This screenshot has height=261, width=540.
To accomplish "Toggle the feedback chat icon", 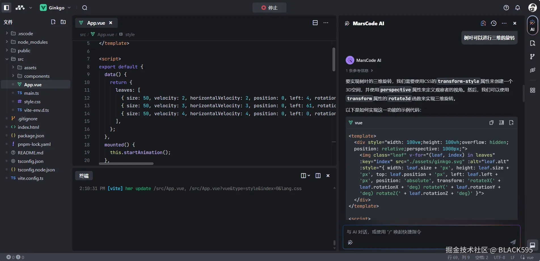I will [x=532, y=245].
